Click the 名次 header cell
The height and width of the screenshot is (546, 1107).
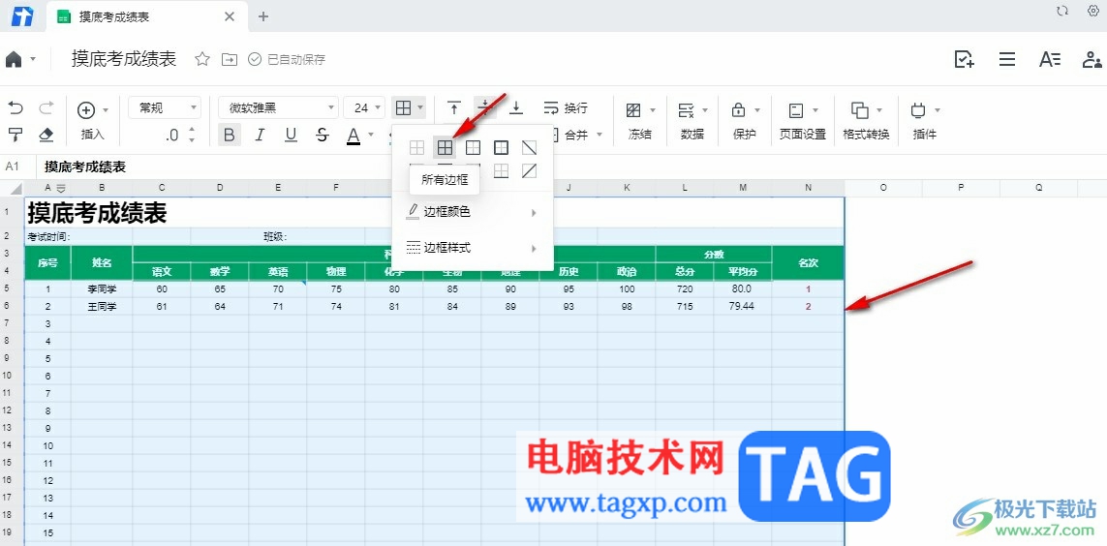click(x=808, y=262)
